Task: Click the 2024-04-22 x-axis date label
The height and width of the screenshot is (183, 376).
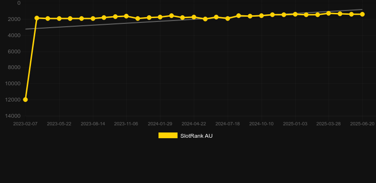Action: [x=194, y=124]
